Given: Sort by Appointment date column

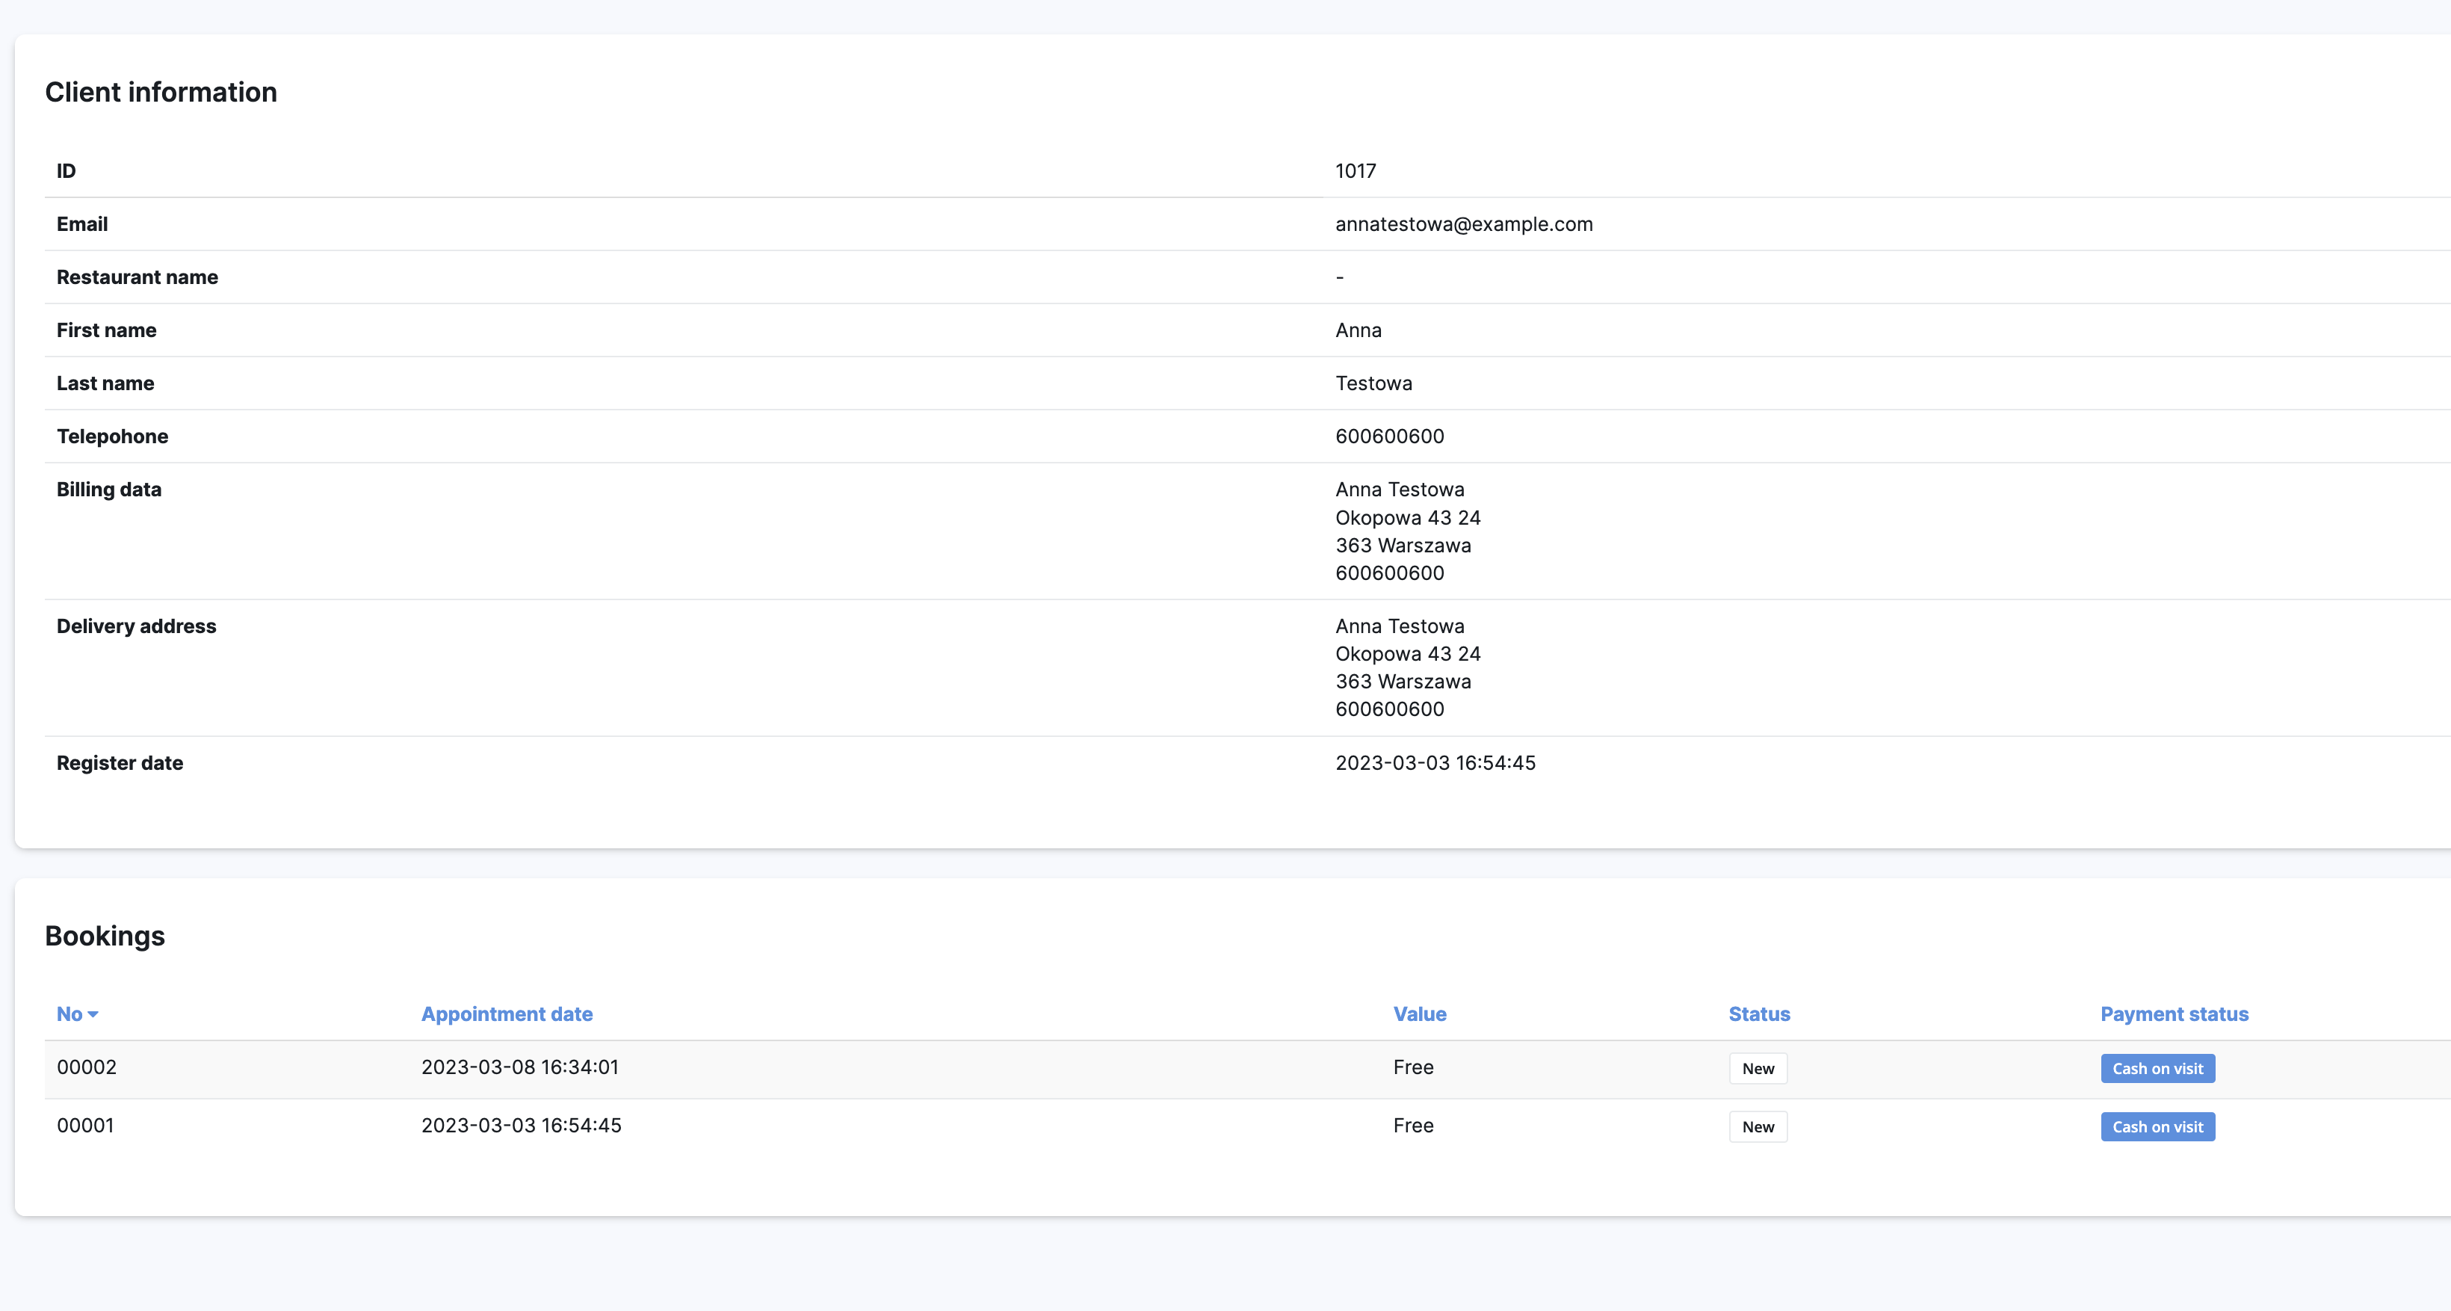Looking at the screenshot, I should 506,1014.
